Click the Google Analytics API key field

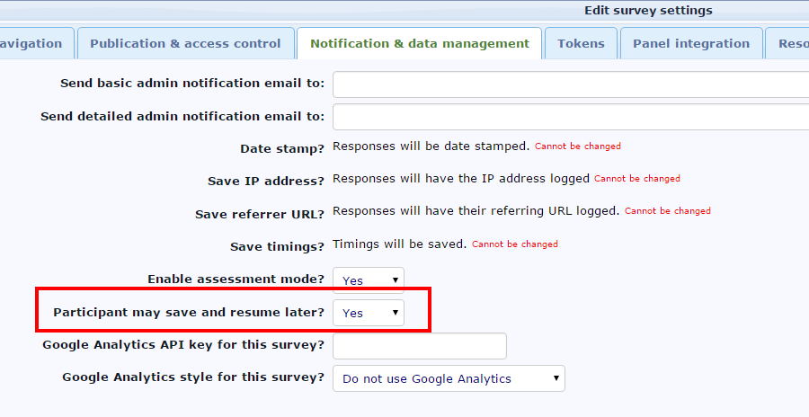[x=419, y=346]
